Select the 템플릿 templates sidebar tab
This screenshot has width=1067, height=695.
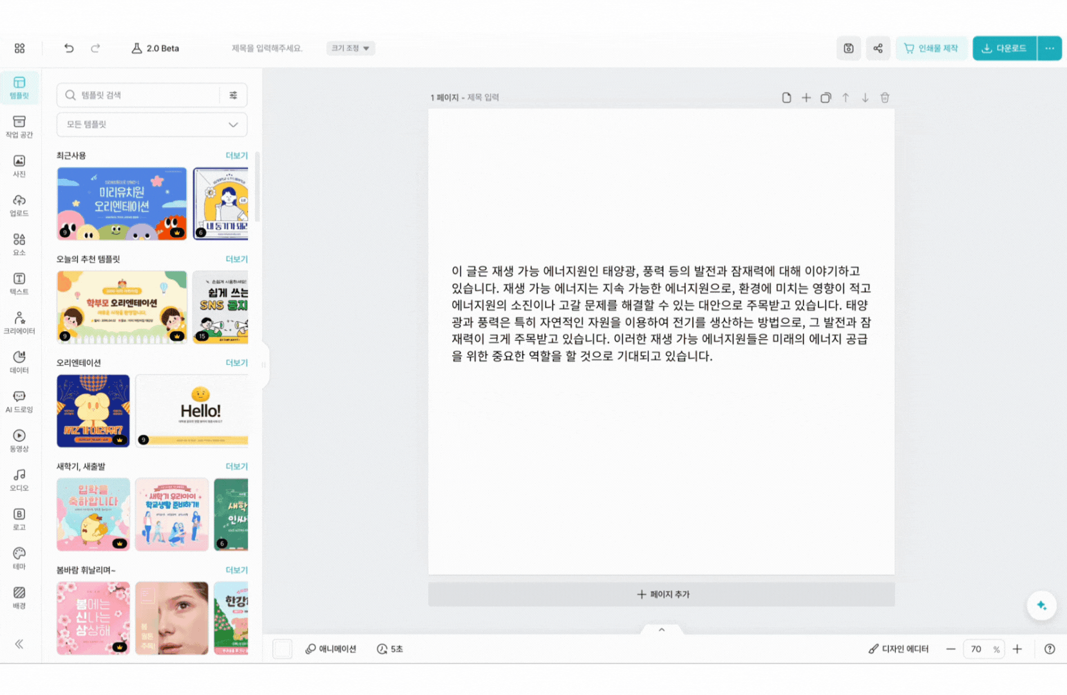[x=19, y=88]
